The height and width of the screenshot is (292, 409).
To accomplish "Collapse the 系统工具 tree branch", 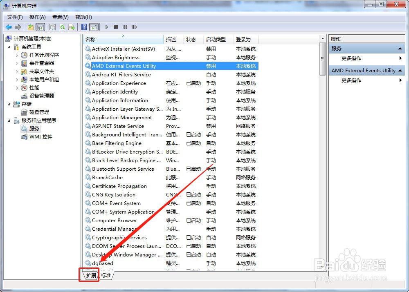I will point(9,47).
